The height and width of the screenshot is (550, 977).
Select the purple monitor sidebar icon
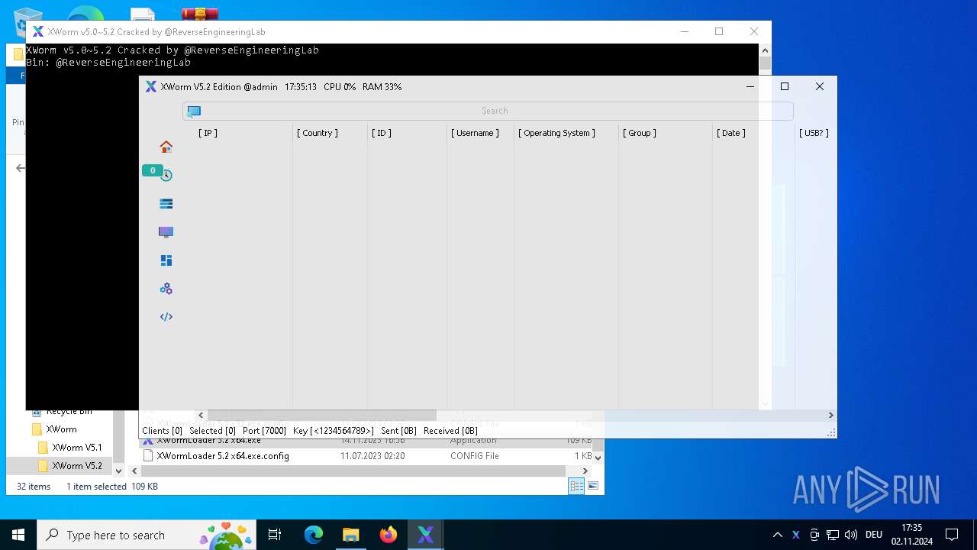click(166, 232)
